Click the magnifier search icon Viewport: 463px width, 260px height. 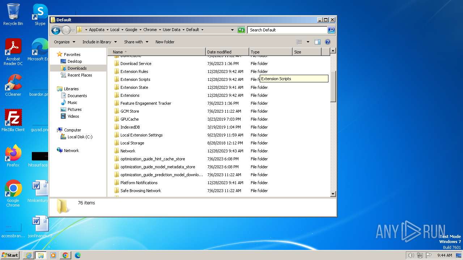click(x=331, y=30)
